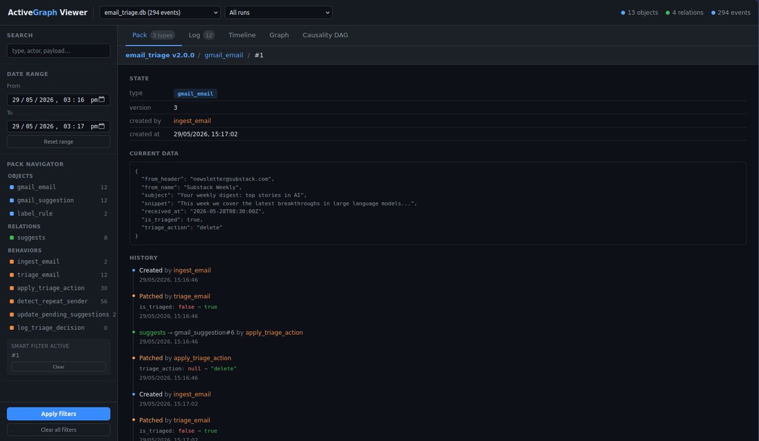Click the 3 types badge on Pack tab

coord(163,35)
